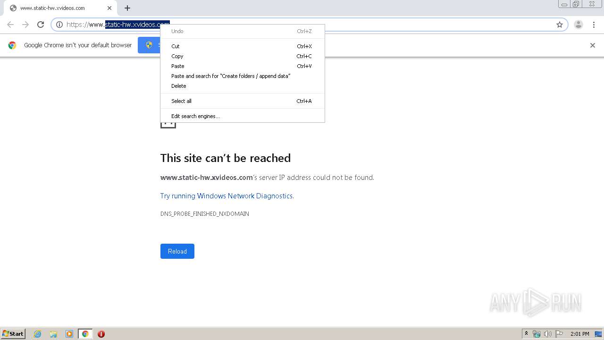Launch Internet Explorer from taskbar

click(x=38, y=334)
